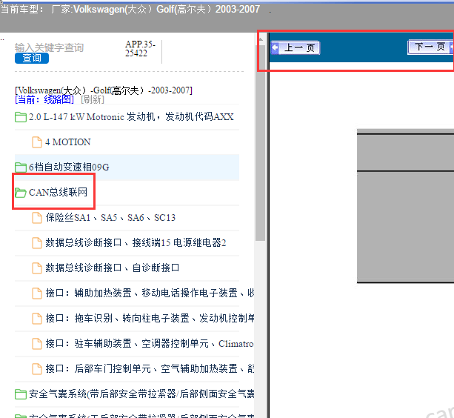Click document icon beside 接口：驻车辅助装置 entry
The image size is (454, 418).
(37, 344)
